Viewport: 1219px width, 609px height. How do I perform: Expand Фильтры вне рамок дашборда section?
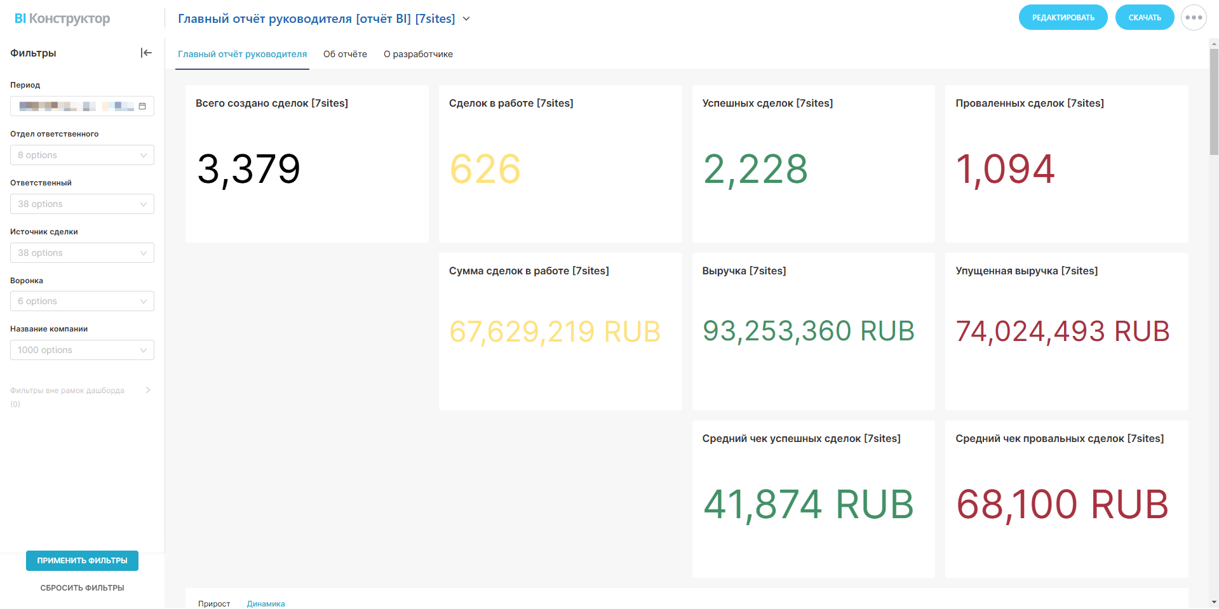coord(147,390)
